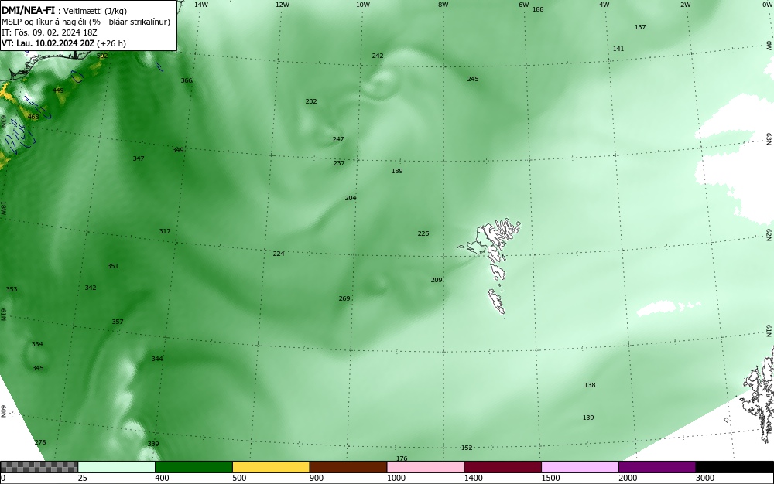
Task: Select the yellow 500–900 legend swatch
Action: tap(271, 467)
